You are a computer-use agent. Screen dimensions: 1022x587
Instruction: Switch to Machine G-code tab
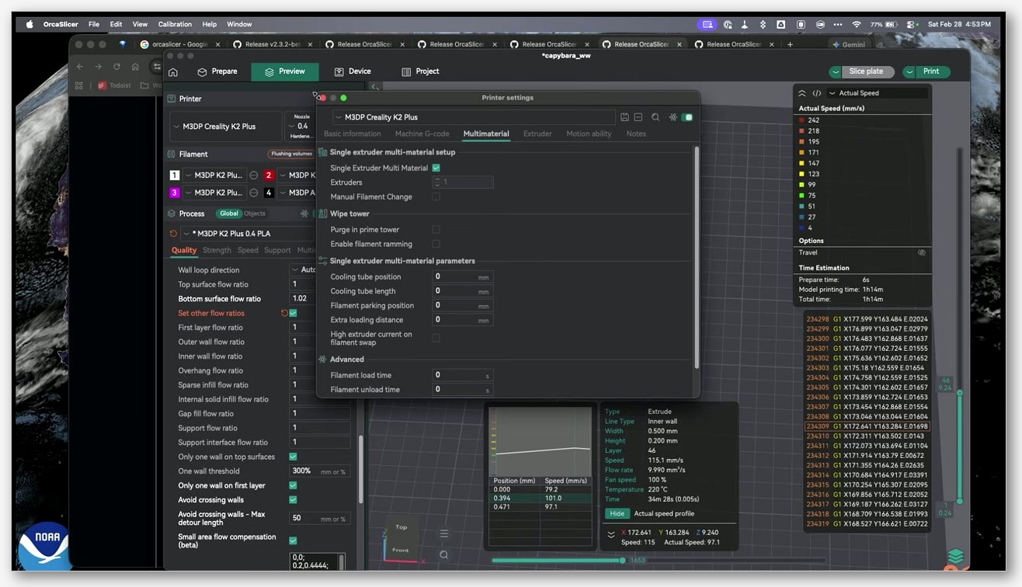(422, 134)
